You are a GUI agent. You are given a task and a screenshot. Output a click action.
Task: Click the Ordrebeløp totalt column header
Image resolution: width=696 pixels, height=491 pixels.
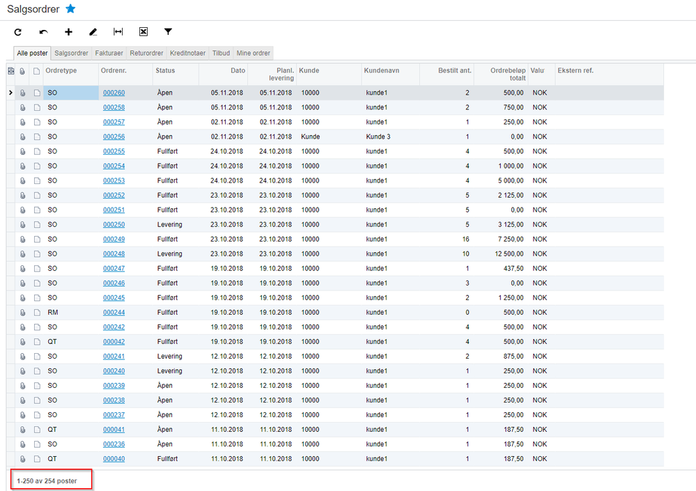pyautogui.click(x=500, y=74)
